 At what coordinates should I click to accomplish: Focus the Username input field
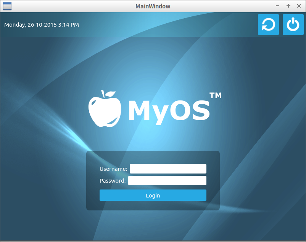click(x=168, y=169)
